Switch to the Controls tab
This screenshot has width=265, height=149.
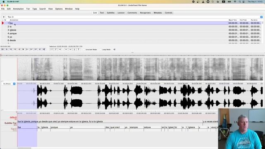tap(169, 13)
